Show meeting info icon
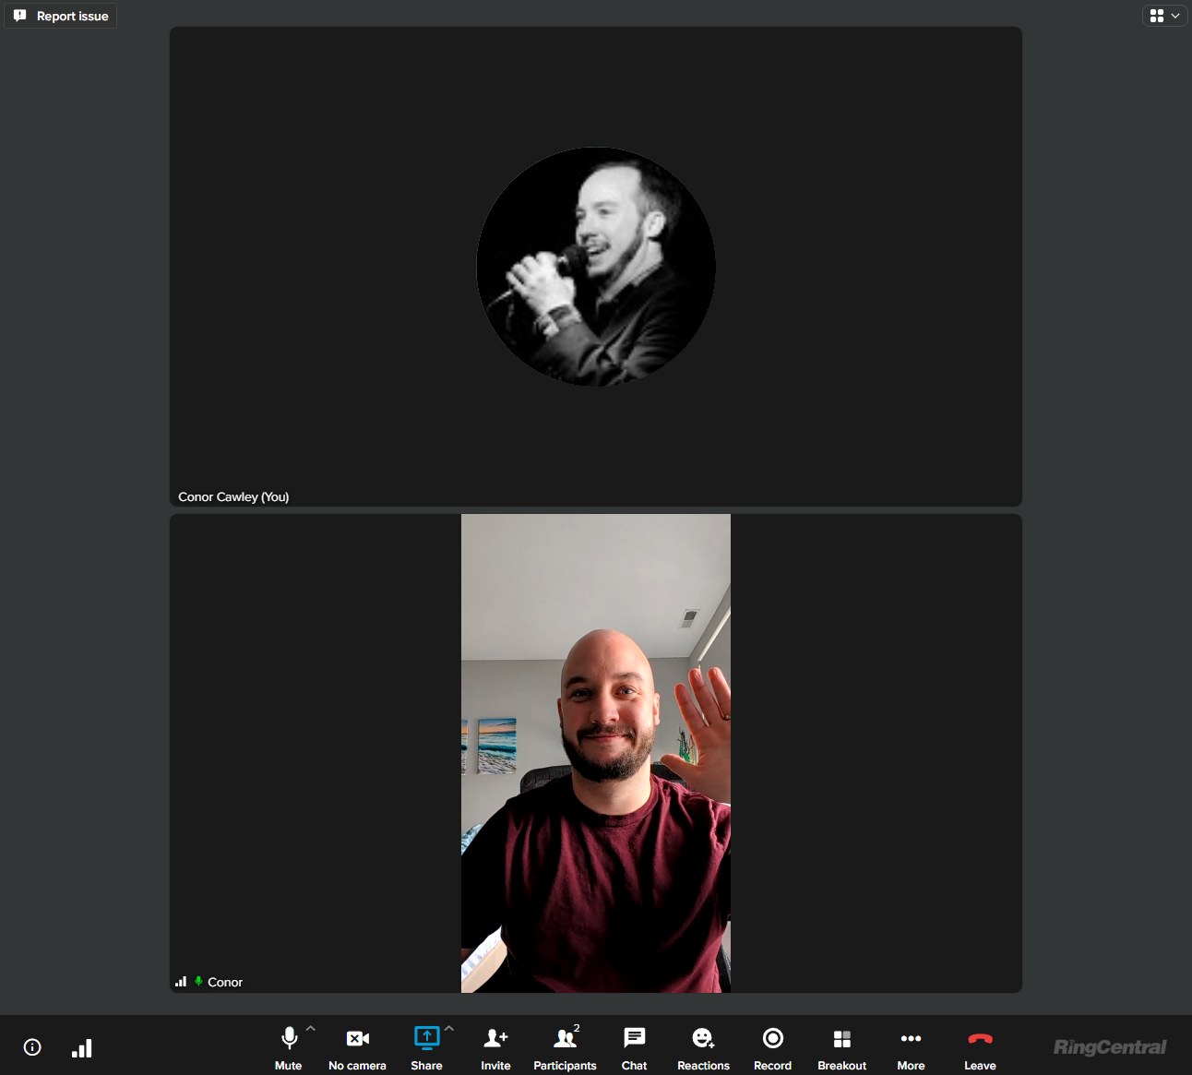The image size is (1192, 1075). 32,1047
